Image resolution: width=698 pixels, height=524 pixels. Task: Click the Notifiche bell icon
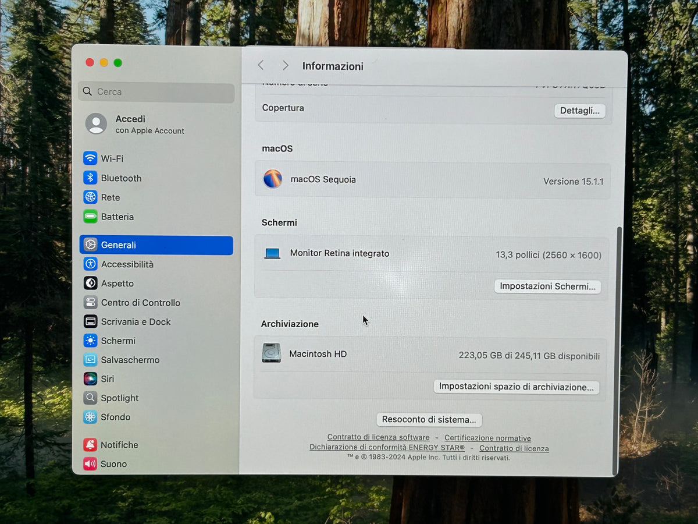coord(90,445)
